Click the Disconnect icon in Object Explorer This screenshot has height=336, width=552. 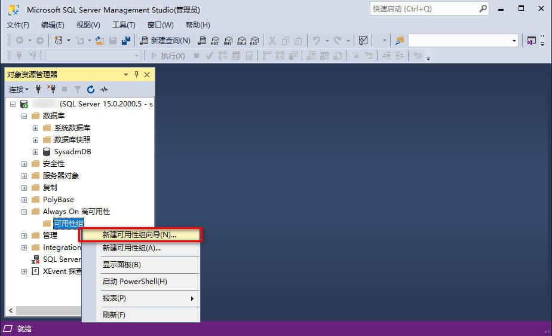tap(51, 89)
